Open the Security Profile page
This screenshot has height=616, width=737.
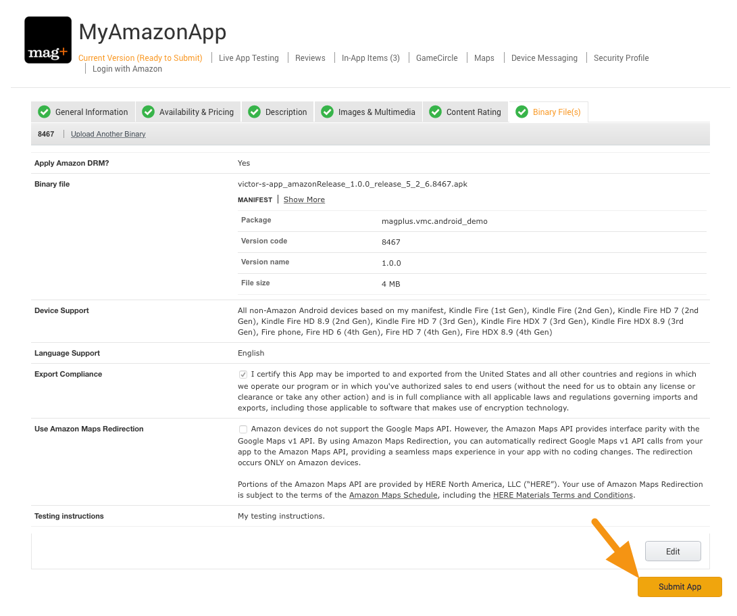tap(621, 58)
